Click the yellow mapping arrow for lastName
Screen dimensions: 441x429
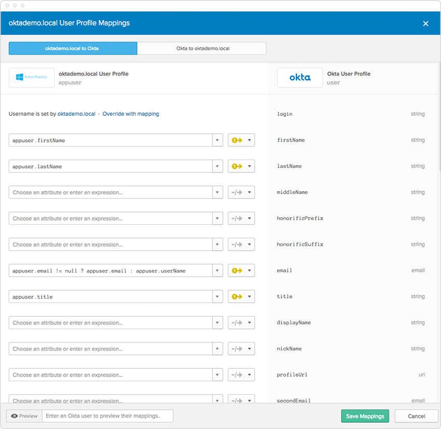pos(237,166)
